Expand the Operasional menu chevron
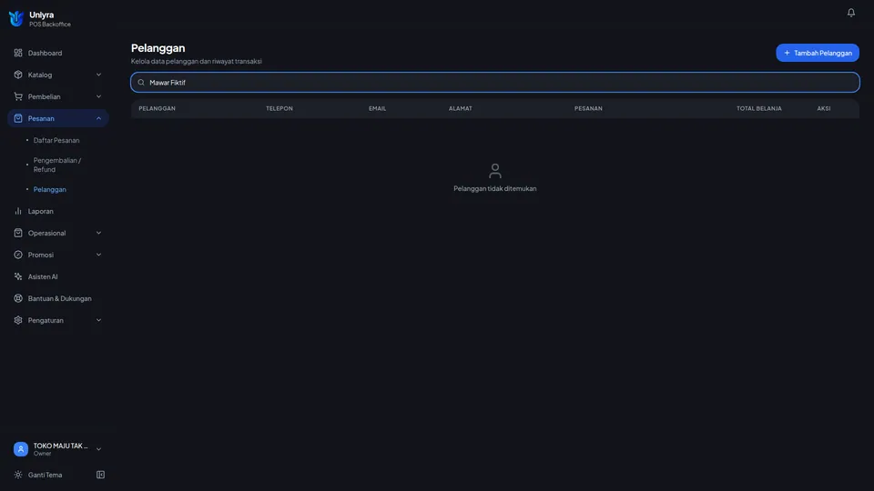This screenshot has width=874, height=491. (x=98, y=233)
